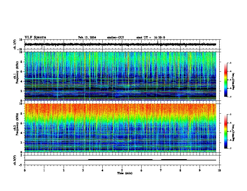Click time axis tick label "6"

pyautogui.click(x=142, y=170)
